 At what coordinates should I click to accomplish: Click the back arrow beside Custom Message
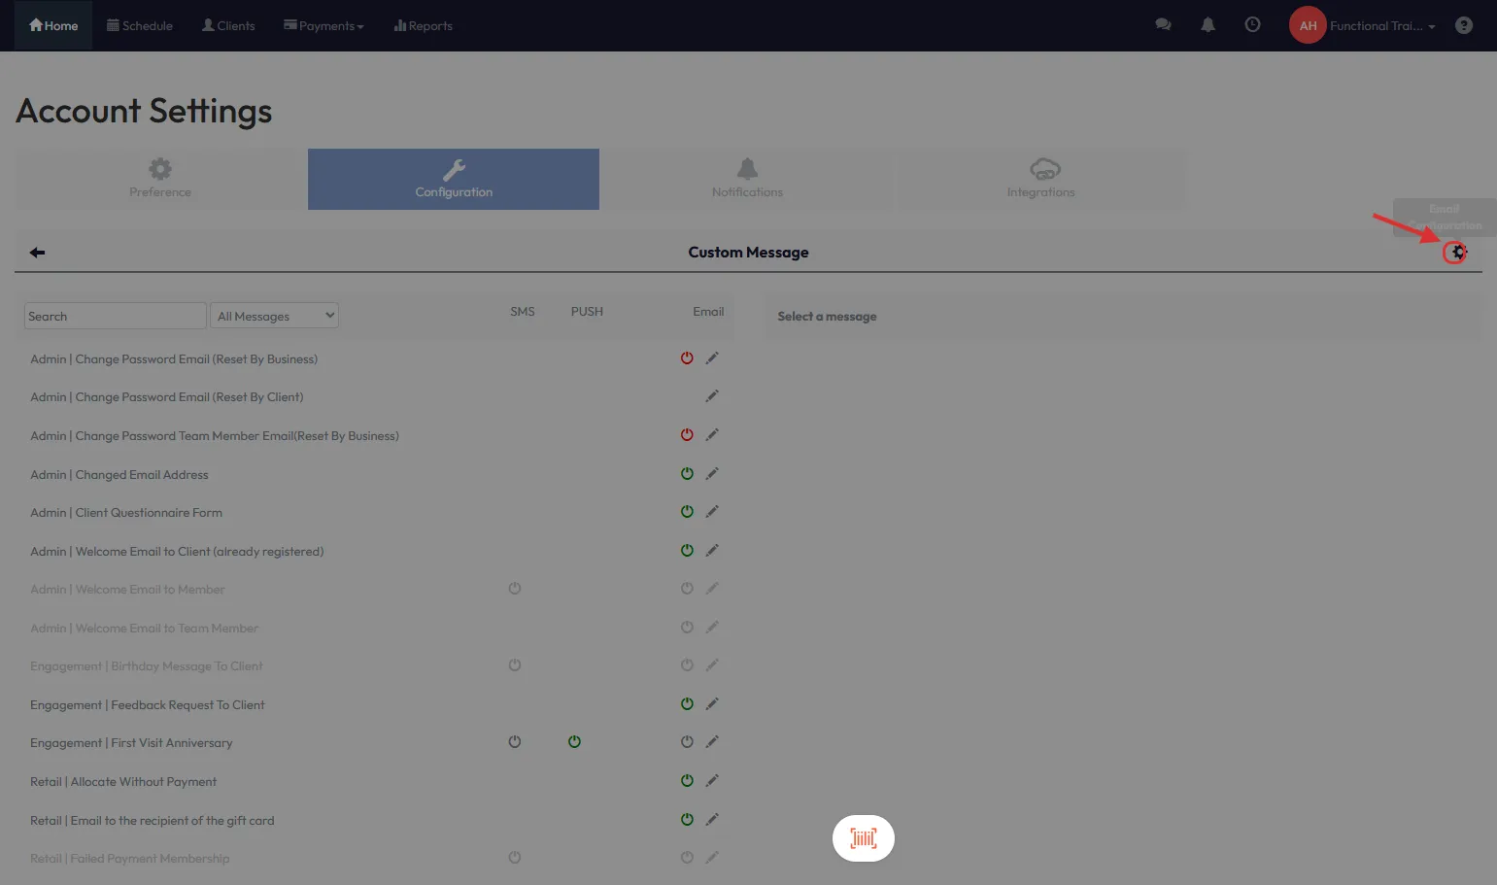(38, 253)
